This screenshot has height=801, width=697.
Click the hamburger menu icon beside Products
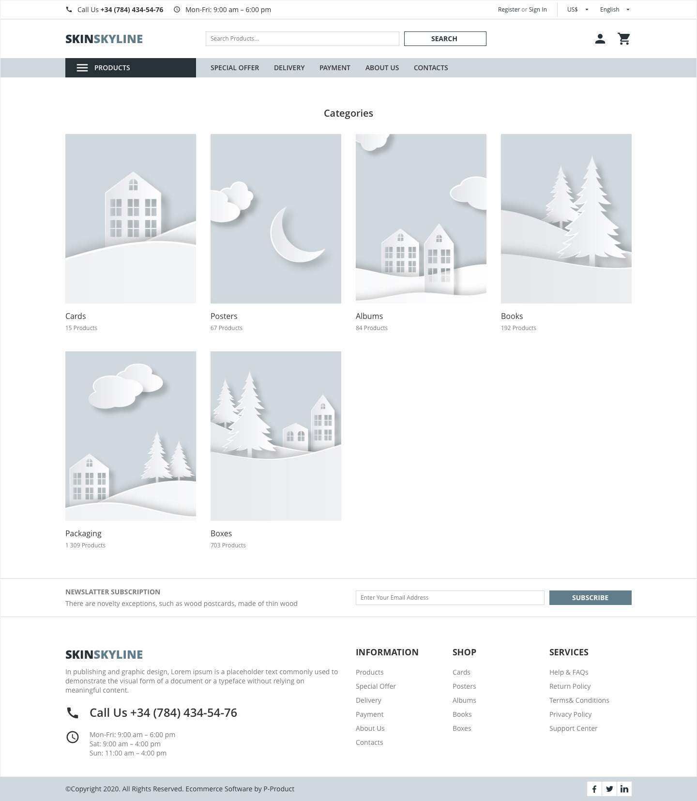pos(82,68)
